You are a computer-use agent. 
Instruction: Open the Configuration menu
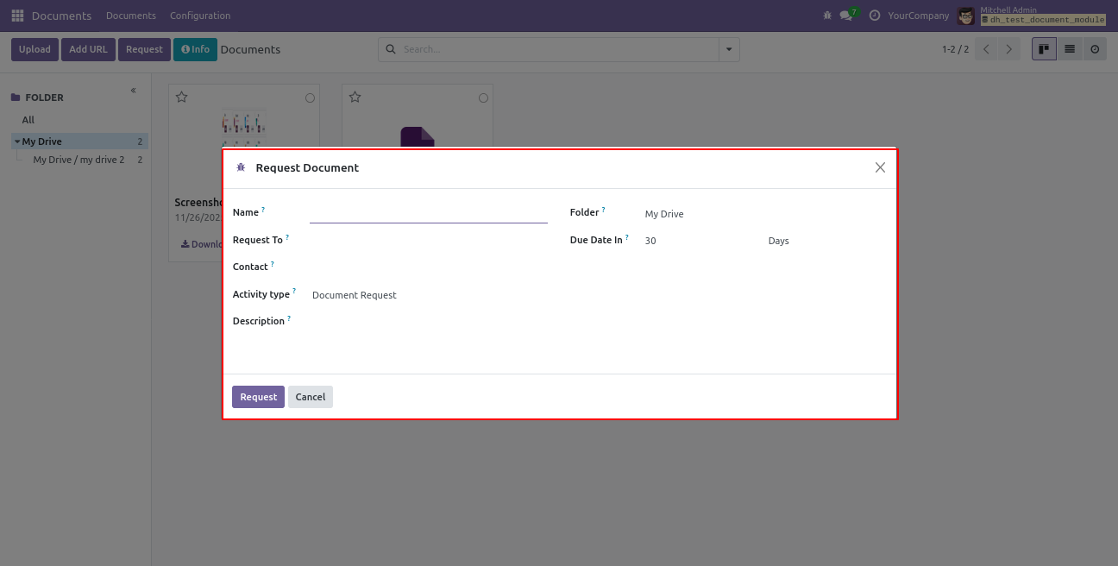click(200, 16)
